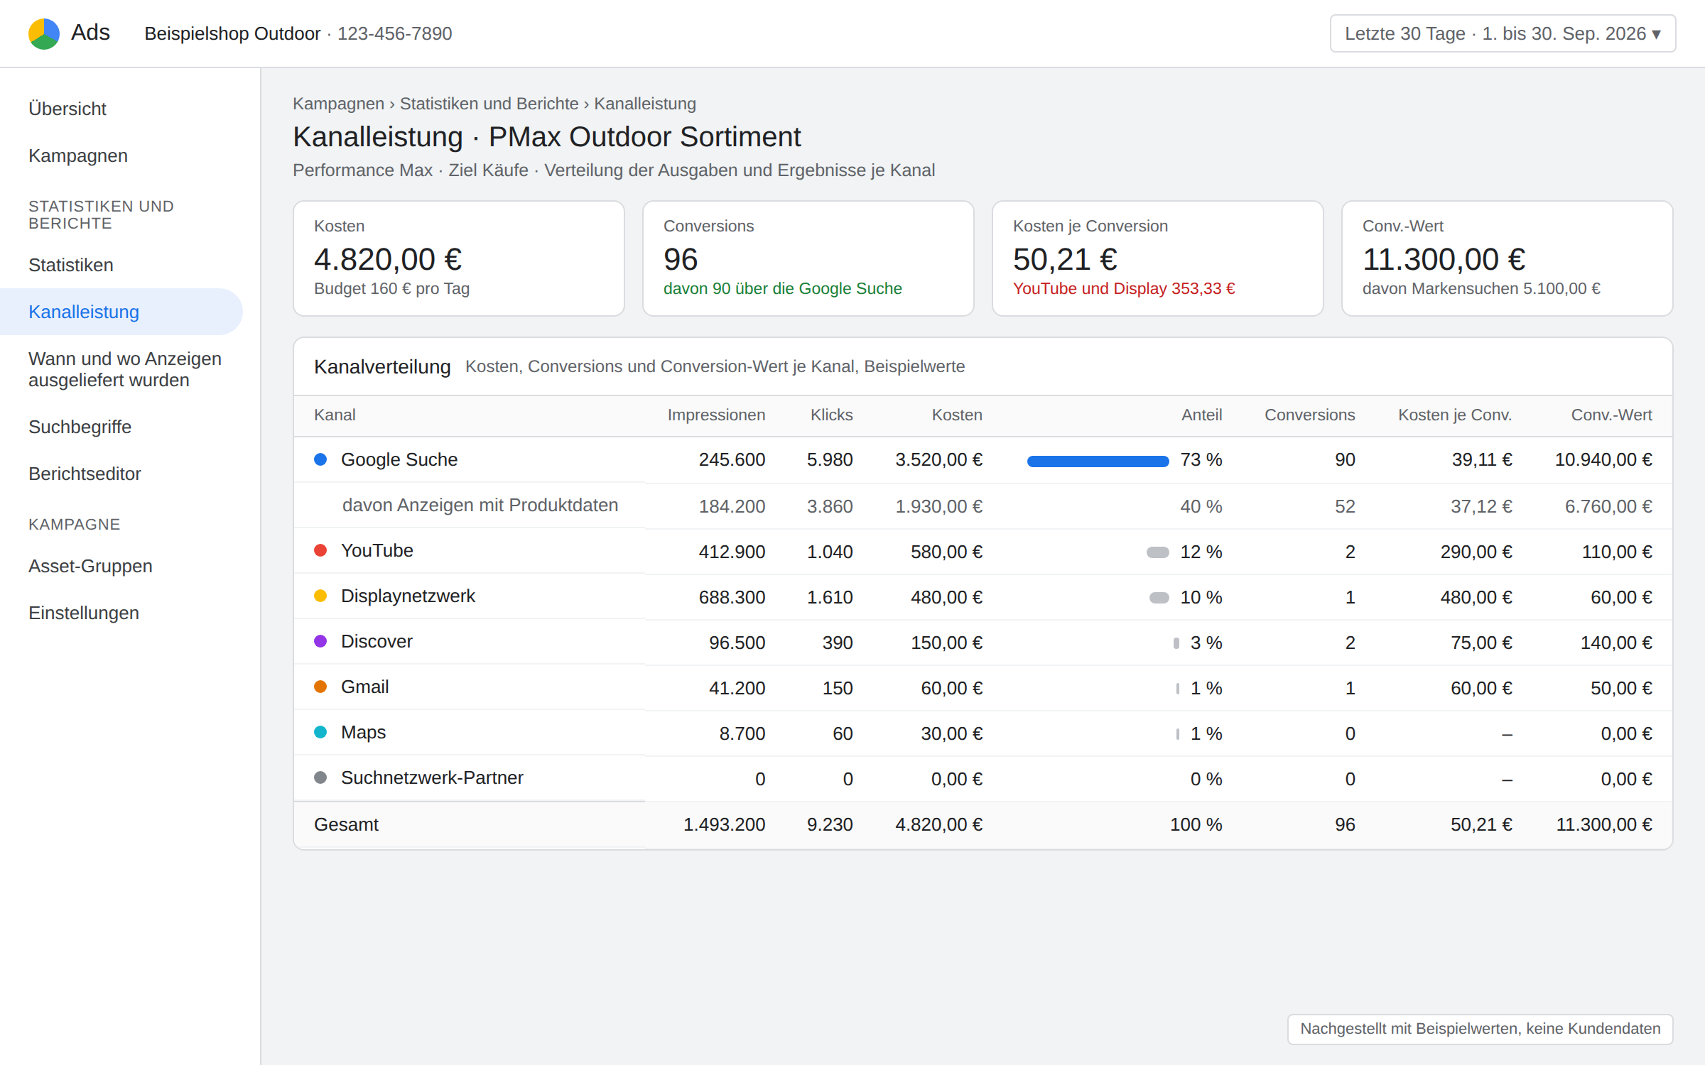
Task: Click the Gesamt row label
Action: [x=346, y=824]
